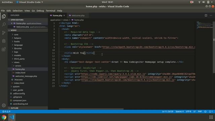
Task: Open the Visual Studio Code app menu
Action: pos(30,2)
